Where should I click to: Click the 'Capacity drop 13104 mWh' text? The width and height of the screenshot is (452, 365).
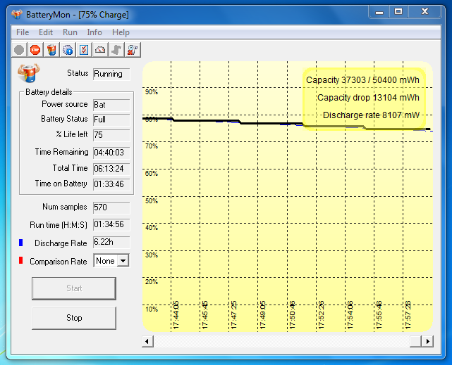coord(368,98)
